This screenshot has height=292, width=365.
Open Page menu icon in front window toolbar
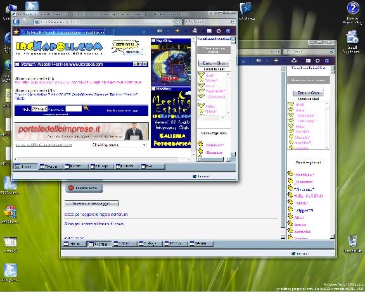[209, 31]
